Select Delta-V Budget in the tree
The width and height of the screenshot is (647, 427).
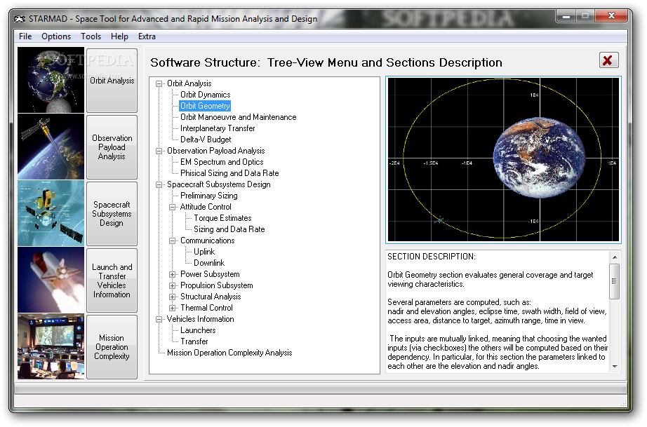(206, 140)
